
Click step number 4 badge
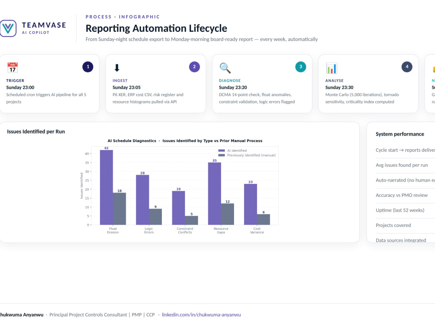click(x=407, y=67)
